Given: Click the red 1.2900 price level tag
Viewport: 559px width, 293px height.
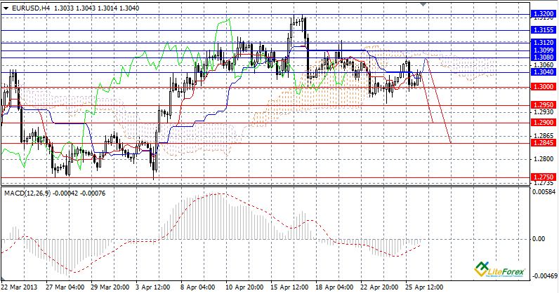Looking at the screenshot, I should [x=541, y=122].
